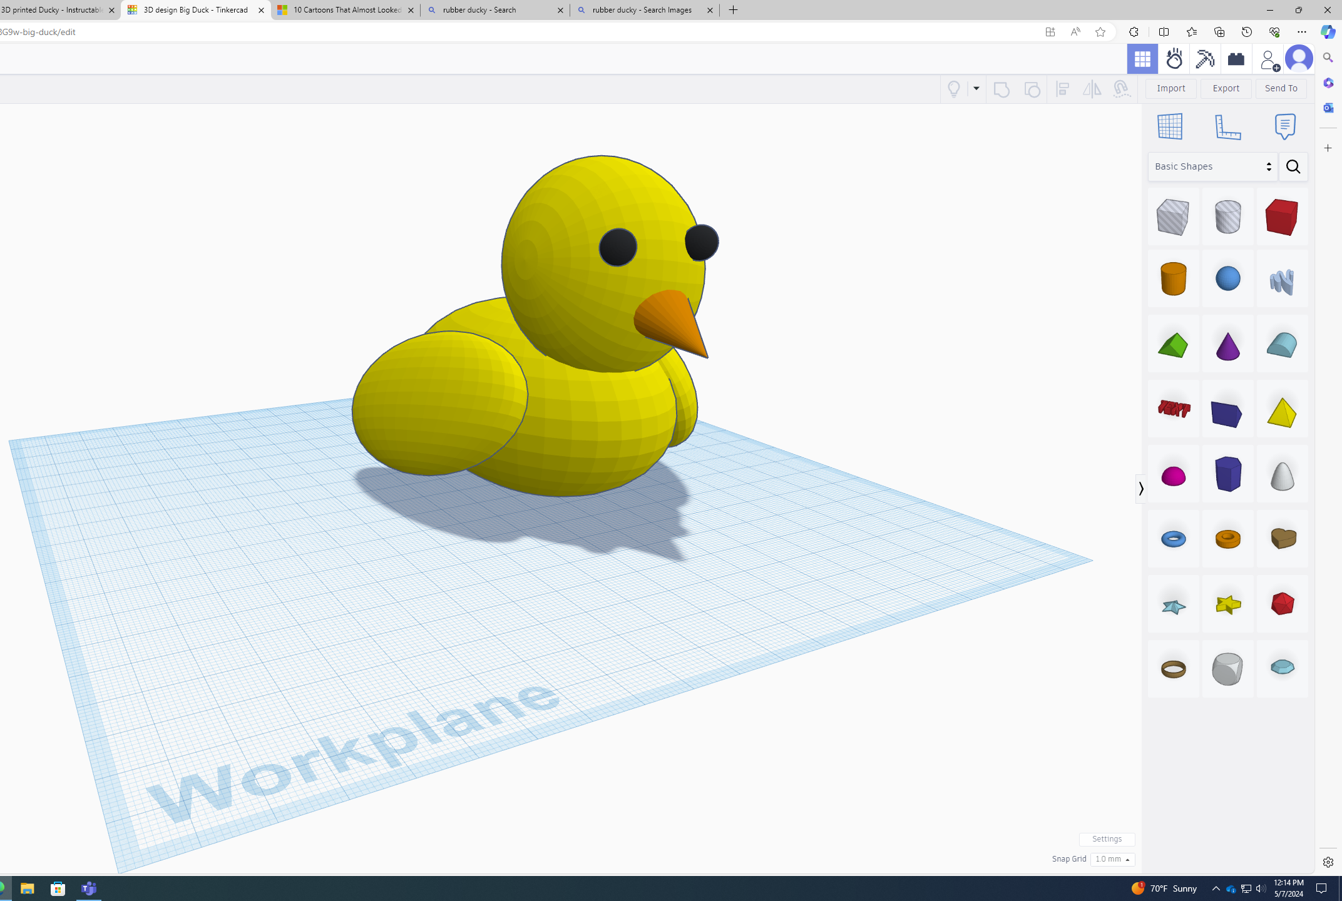Select the red Box shape thumbnail
Screen dimensions: 1342x901
1281,217
